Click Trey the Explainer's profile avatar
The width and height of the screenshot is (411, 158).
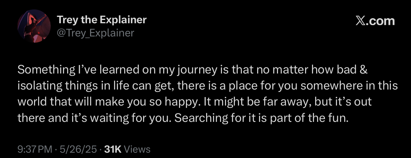click(x=34, y=26)
